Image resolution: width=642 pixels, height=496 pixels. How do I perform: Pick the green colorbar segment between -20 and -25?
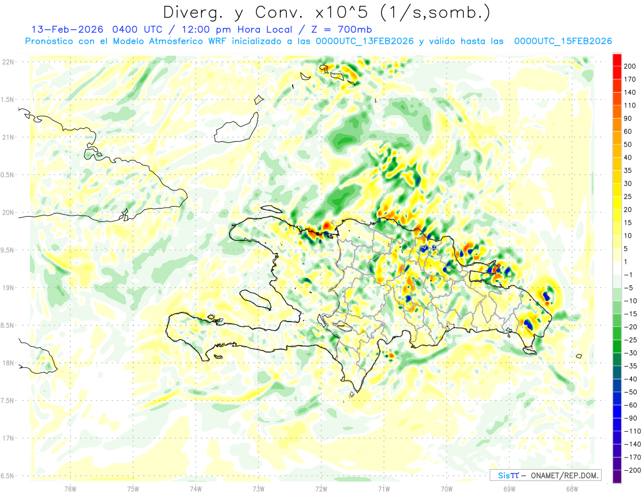point(617,333)
